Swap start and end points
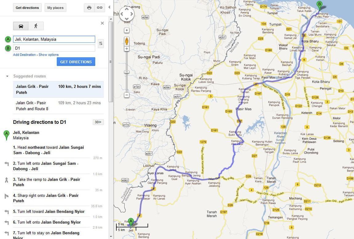354x239 pixels. click(101, 43)
